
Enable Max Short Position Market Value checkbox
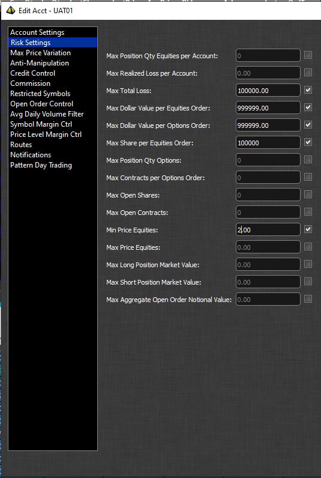tap(308, 281)
